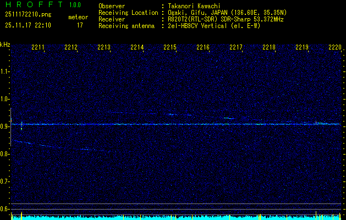
Task: Click the 2218 time axis label
Action: pyautogui.click(x=269, y=47)
